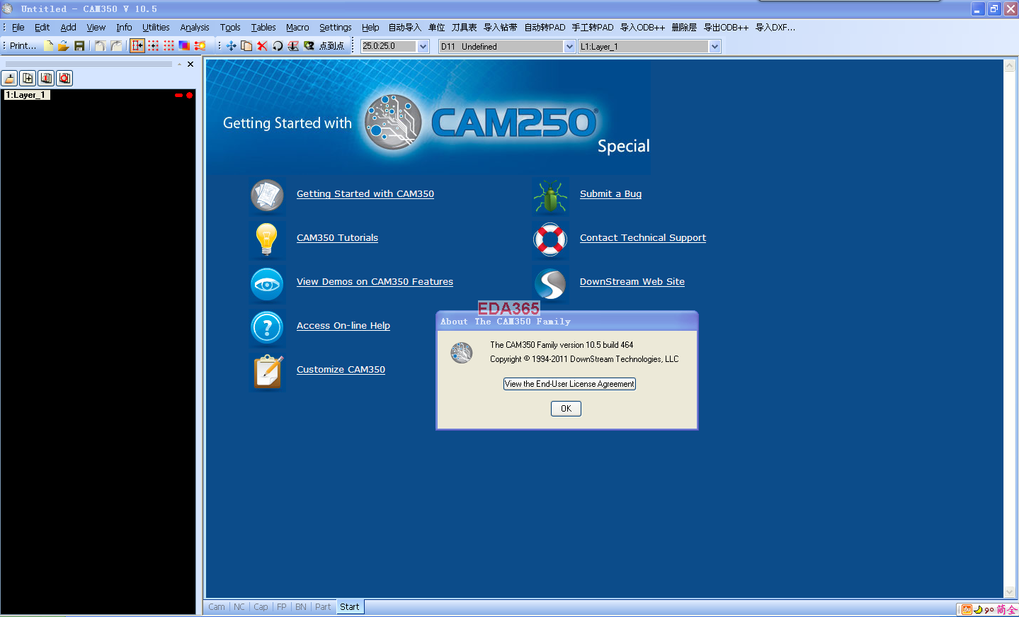Click the add layer plus icon
1019x617 pixels.
click(x=28, y=78)
